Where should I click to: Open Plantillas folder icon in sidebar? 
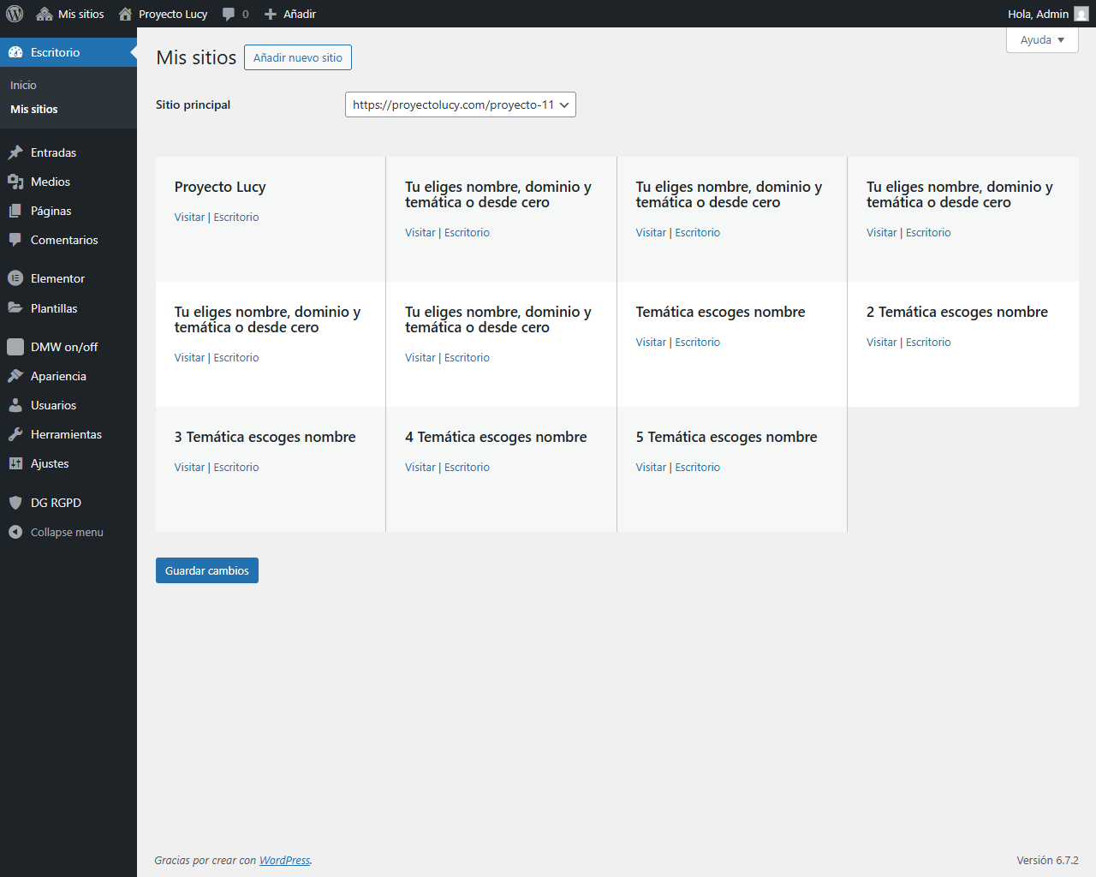click(15, 308)
